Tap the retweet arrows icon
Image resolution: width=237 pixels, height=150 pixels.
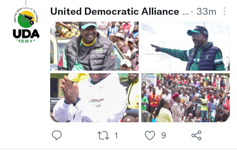tap(103, 135)
